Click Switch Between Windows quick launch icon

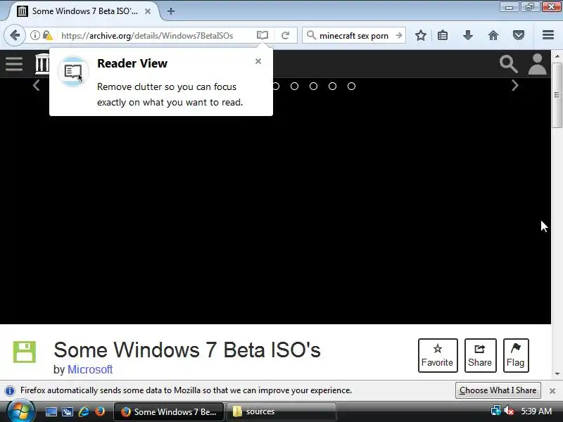click(67, 411)
